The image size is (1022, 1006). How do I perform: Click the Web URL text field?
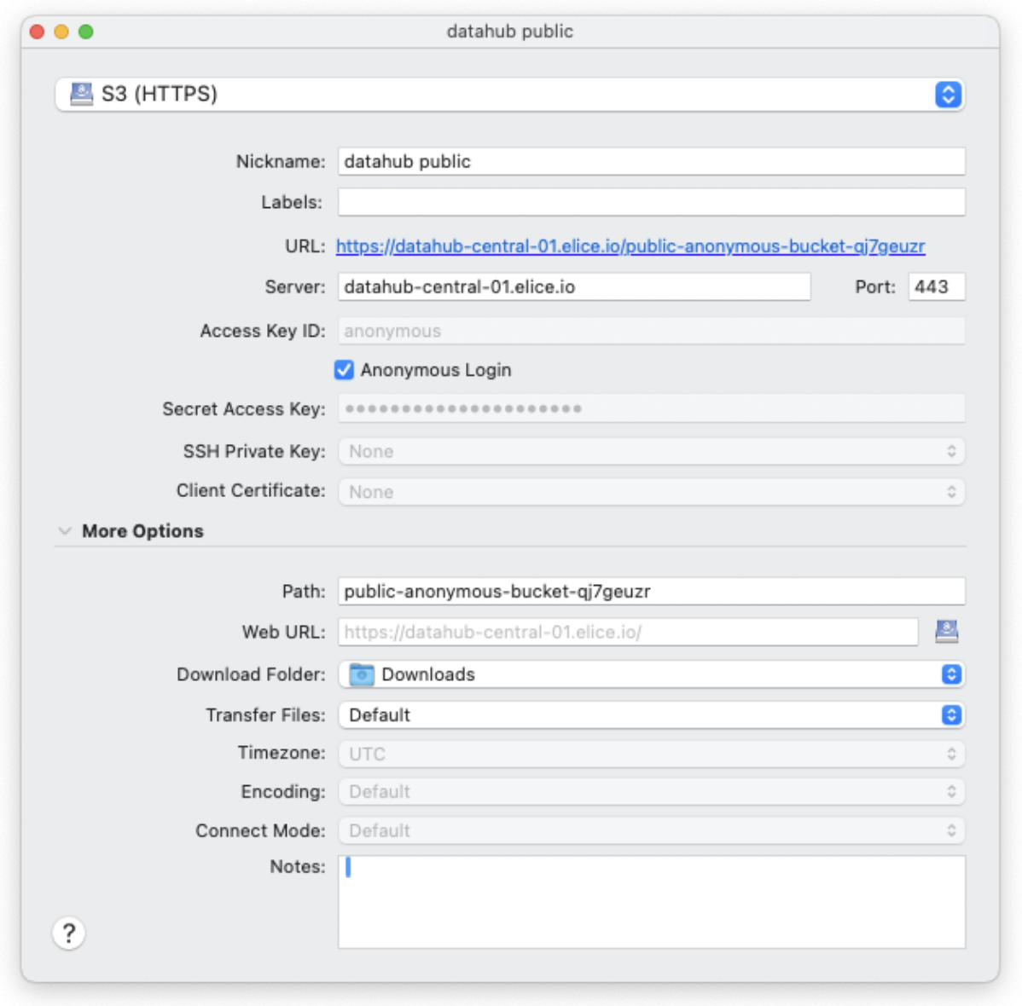[627, 633]
